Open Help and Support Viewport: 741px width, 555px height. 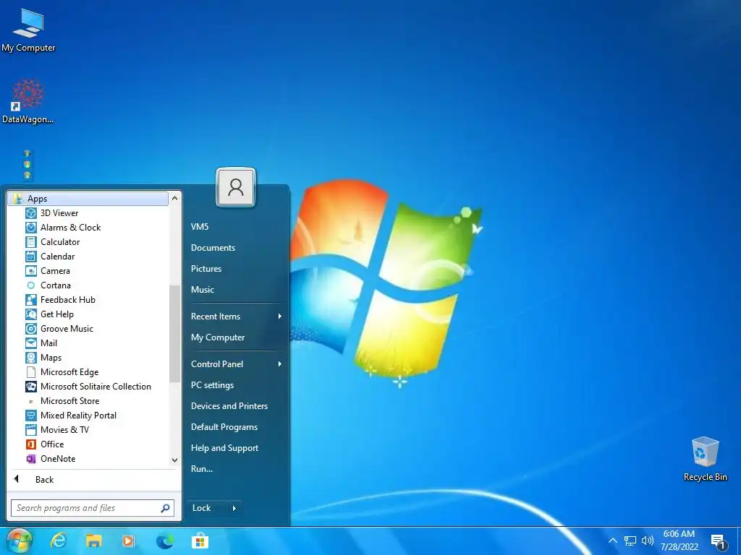pyautogui.click(x=224, y=448)
